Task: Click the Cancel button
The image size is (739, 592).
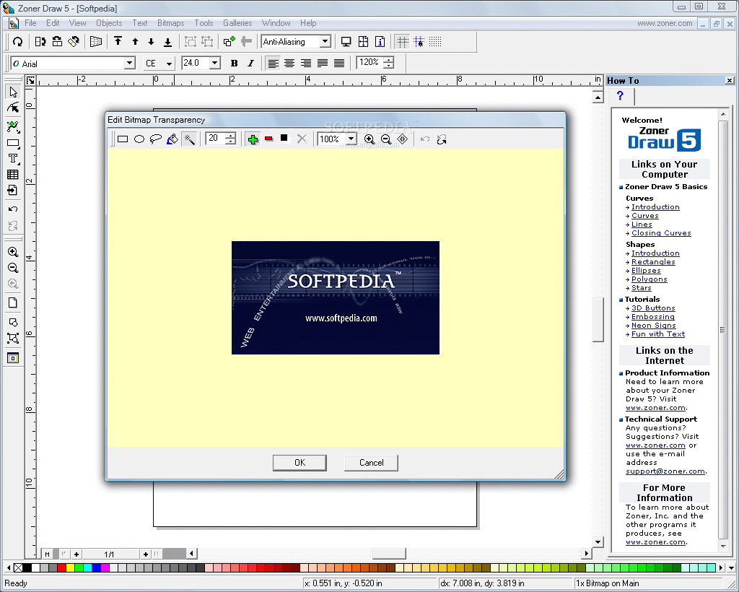Action: tap(372, 462)
